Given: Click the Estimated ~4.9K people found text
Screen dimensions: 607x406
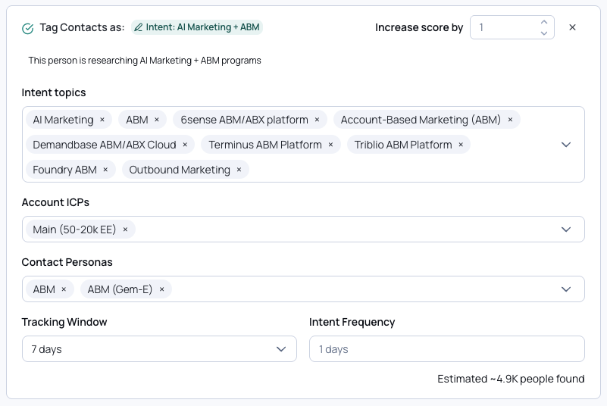Looking at the screenshot, I should click(511, 379).
